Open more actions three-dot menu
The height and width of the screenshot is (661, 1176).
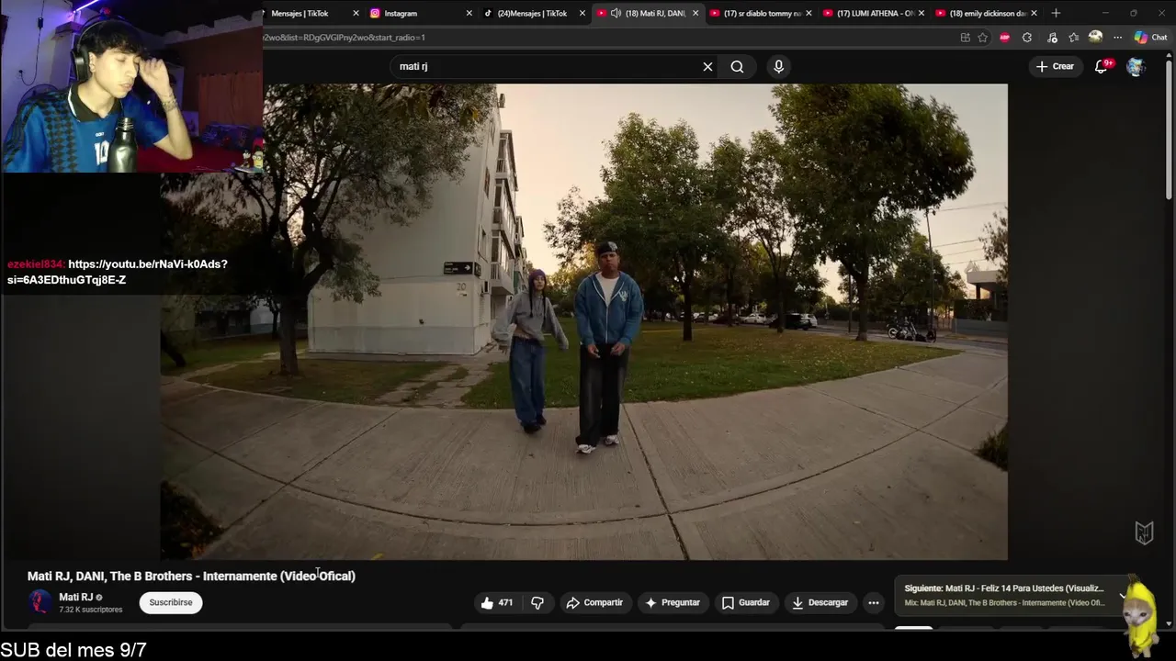point(874,602)
